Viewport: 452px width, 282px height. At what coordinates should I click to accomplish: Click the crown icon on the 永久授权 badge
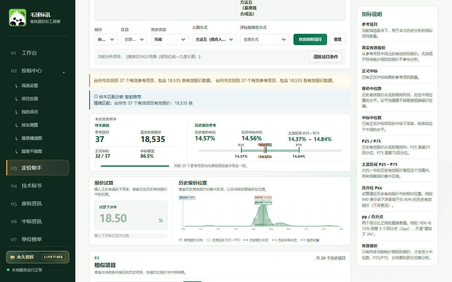point(13,257)
